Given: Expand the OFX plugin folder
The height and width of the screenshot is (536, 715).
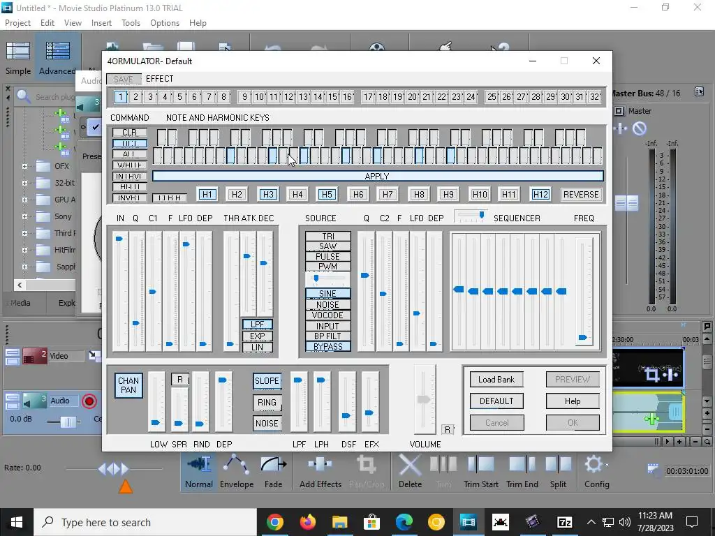Looking at the screenshot, I should (24, 166).
